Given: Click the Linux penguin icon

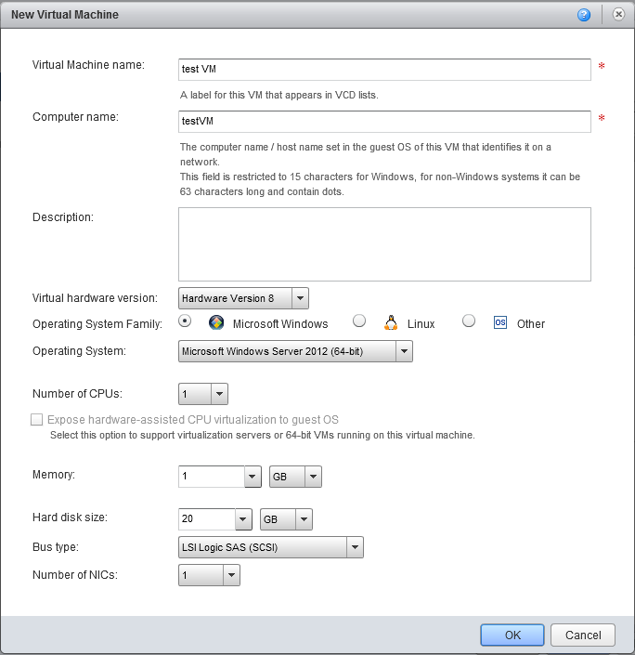Looking at the screenshot, I should [x=391, y=323].
